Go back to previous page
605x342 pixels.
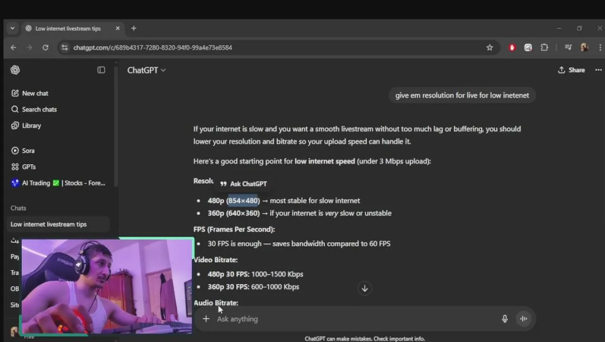pyautogui.click(x=13, y=47)
